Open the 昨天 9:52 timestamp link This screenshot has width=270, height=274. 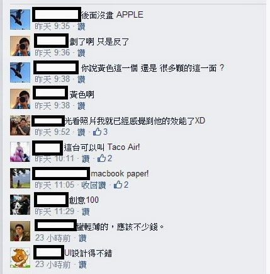pos(52,132)
